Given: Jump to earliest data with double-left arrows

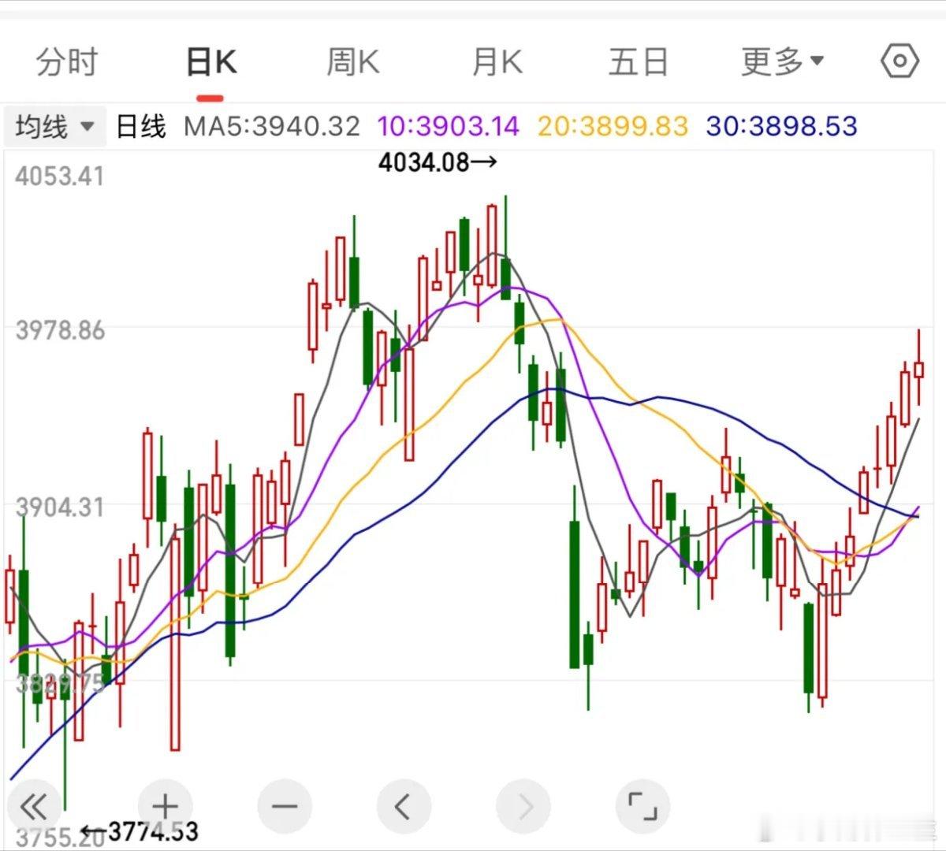Looking at the screenshot, I should pos(34,807).
